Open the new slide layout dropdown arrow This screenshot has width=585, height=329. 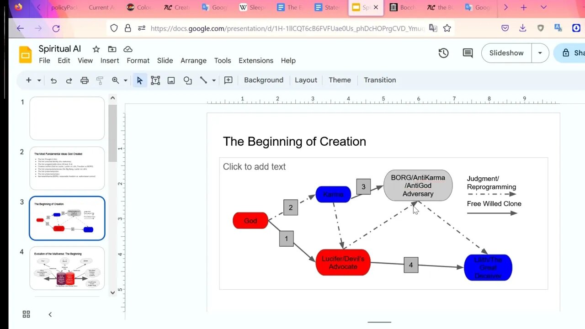[39, 80]
